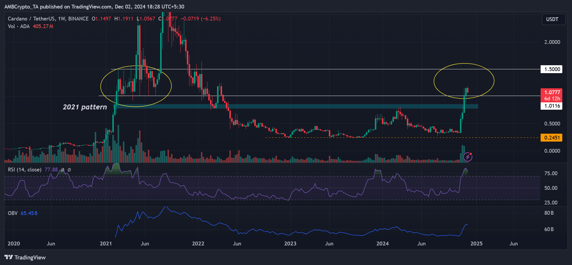Click the second null symbol beside RSI value
Image resolution: width=572 pixels, height=265 pixels.
click(69, 170)
